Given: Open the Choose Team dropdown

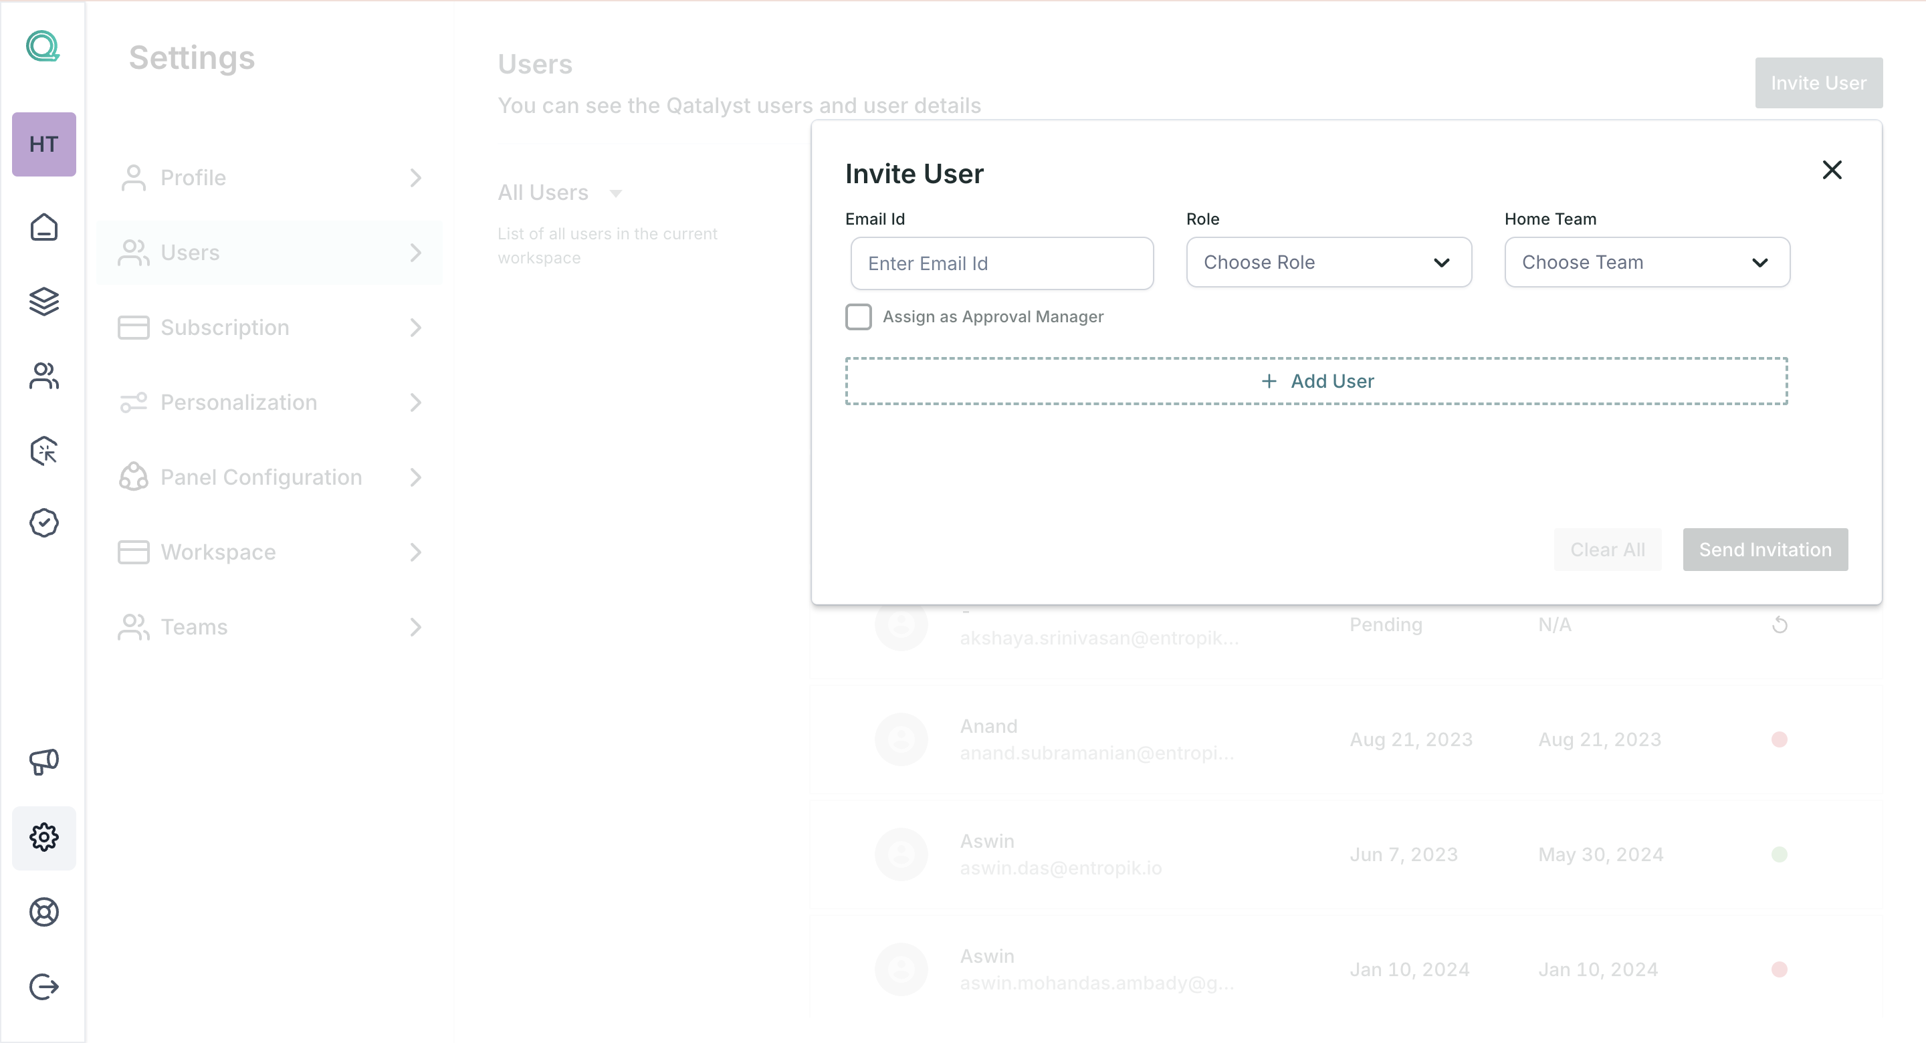Looking at the screenshot, I should (1647, 263).
